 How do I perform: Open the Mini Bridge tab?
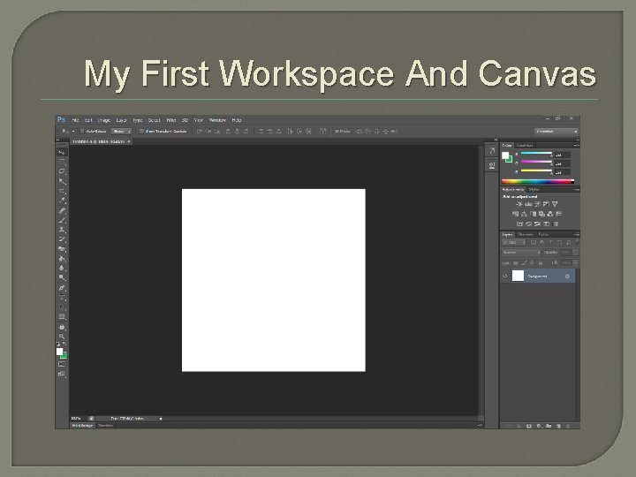click(83, 426)
